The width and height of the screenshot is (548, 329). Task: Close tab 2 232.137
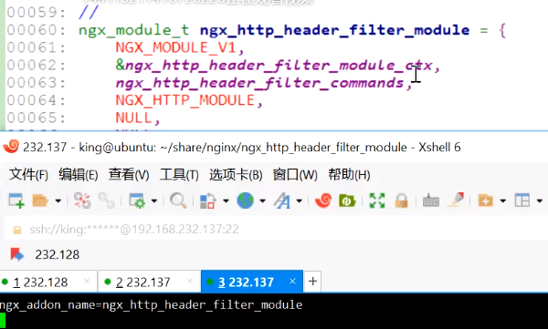point(189,282)
